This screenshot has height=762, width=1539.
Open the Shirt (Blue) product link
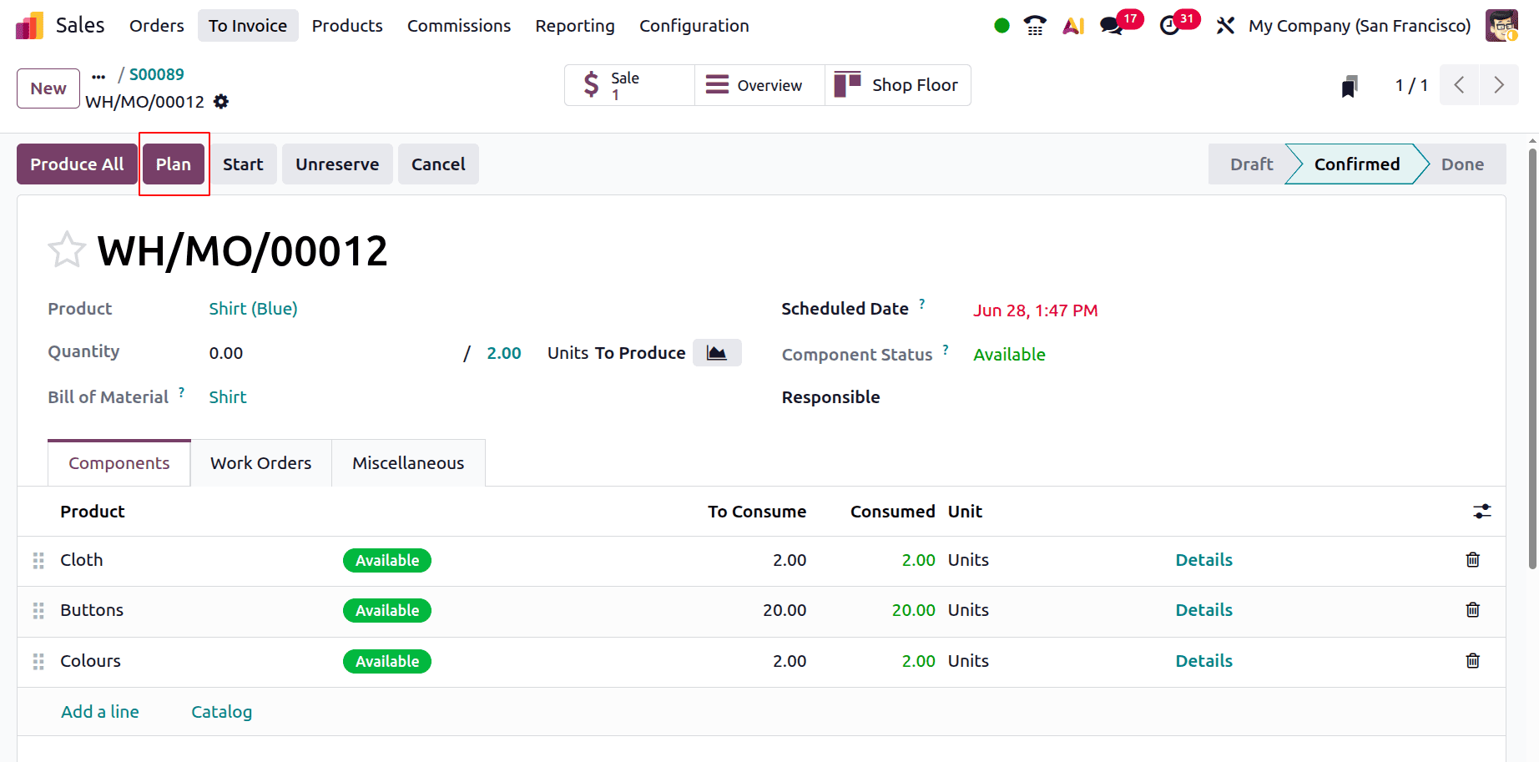(x=253, y=309)
